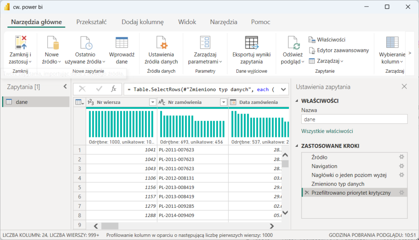Open the Narzędzia tab
This screenshot has height=240, width=419.
point(224,22)
